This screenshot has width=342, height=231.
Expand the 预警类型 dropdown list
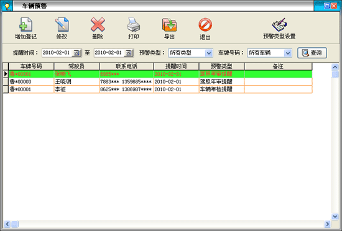pyautogui.click(x=209, y=53)
